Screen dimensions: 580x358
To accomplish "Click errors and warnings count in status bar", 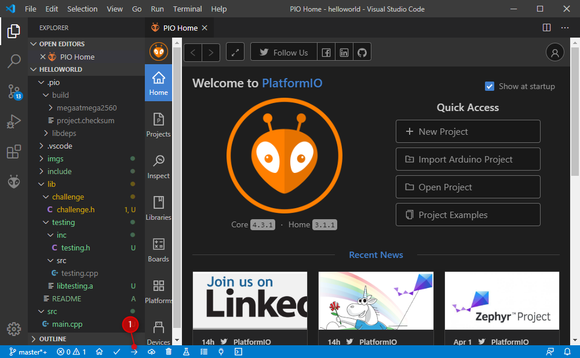I will (71, 352).
